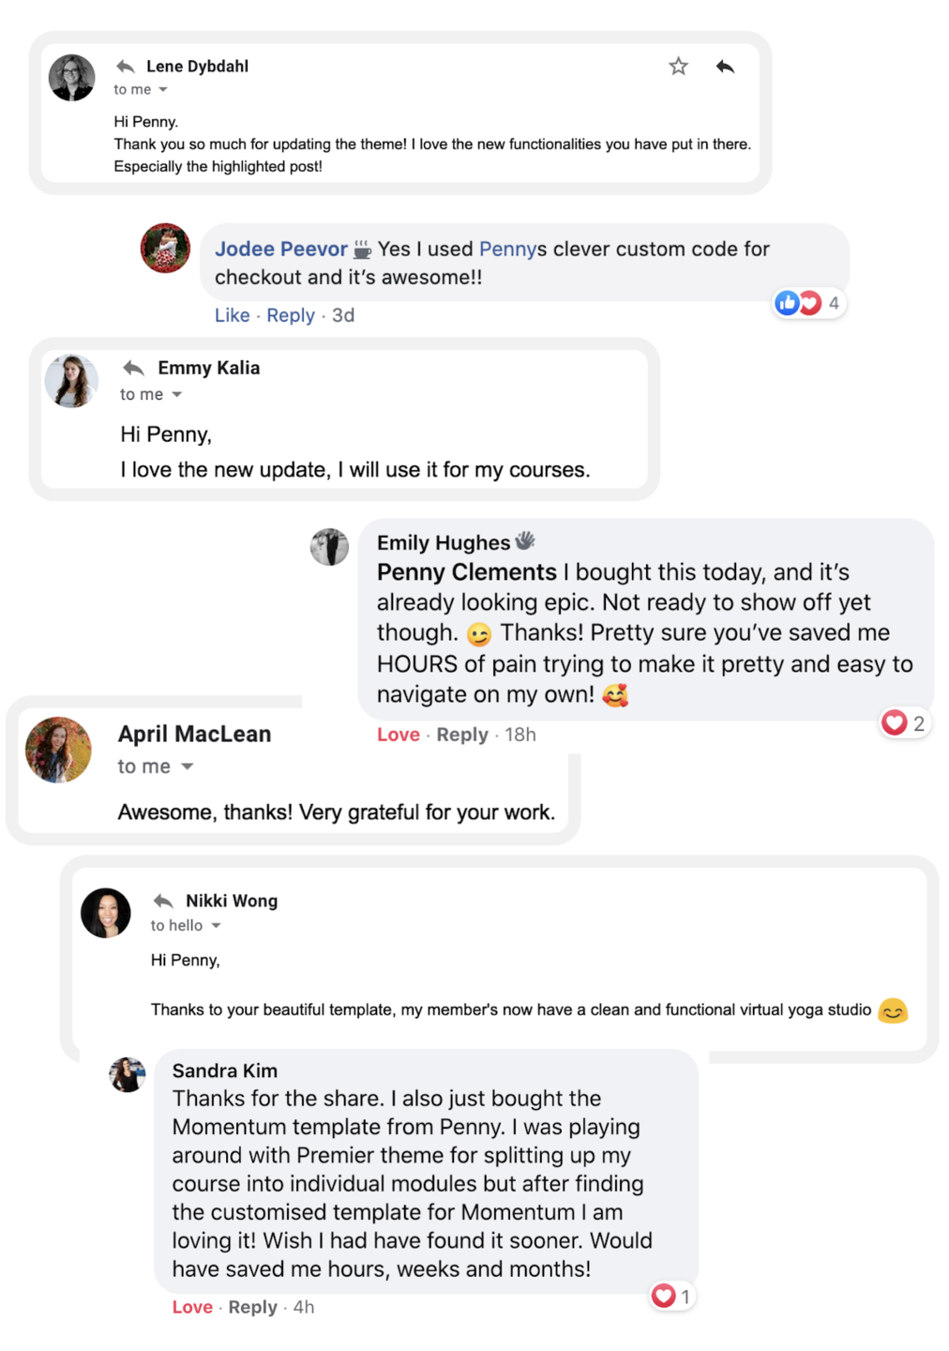Click the Pennys mention link
This screenshot has height=1351, width=949.
512,249
